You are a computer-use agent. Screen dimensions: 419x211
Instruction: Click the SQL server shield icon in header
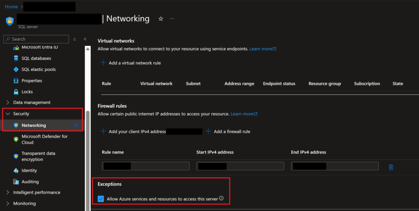point(10,21)
